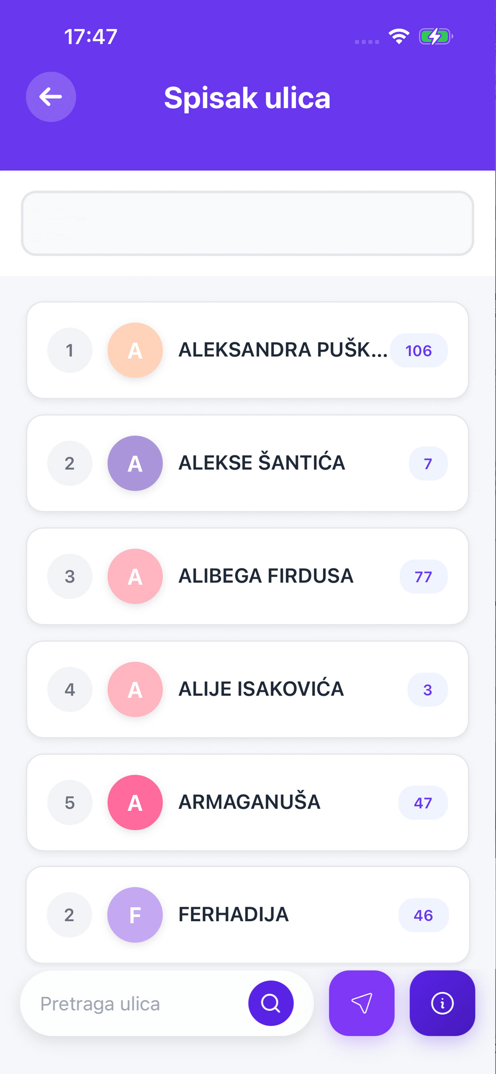This screenshot has height=1074, width=496.
Task: Click the empty text box below the header
Action: click(x=248, y=223)
